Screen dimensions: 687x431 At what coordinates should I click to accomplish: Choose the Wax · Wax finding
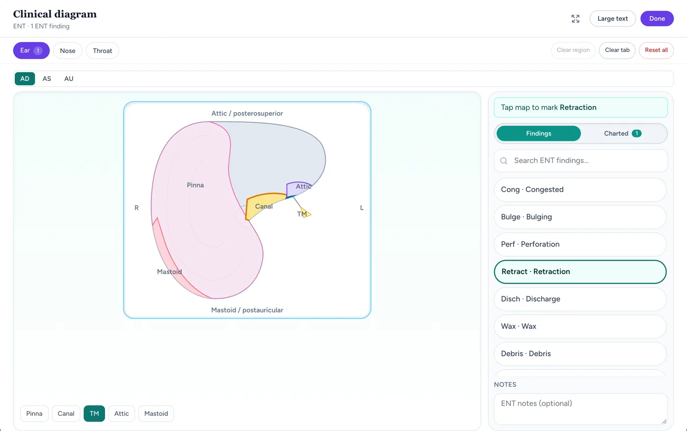(x=581, y=326)
